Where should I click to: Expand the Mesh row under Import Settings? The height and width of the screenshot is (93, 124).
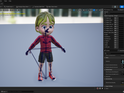pos(105,89)
